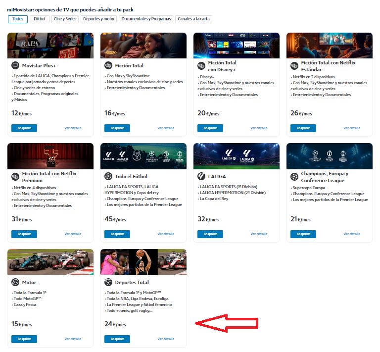Open the Cine y Series filter tab
This screenshot has width=380, height=352.
[65, 19]
